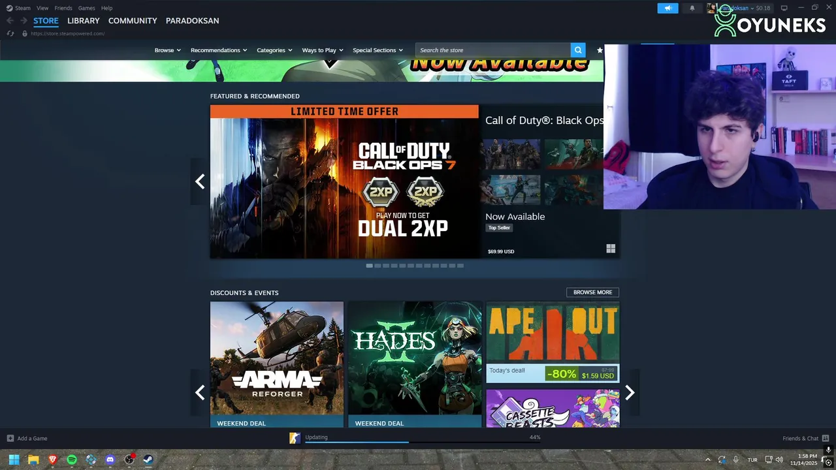The image size is (836, 470).
Task: Click the FEATURED & RECOMMENDED heading
Action: tap(255, 96)
